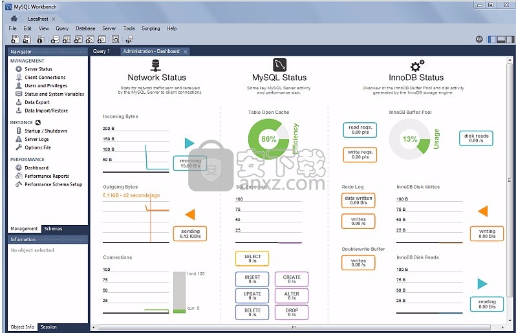The width and height of the screenshot is (516, 333).
Task: Select the Localhost connection tab
Action: click(x=38, y=19)
